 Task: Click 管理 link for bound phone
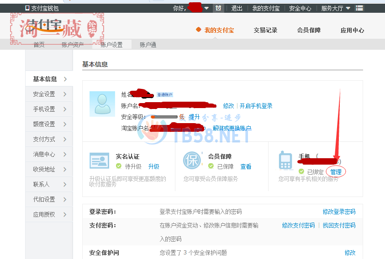point(336,172)
